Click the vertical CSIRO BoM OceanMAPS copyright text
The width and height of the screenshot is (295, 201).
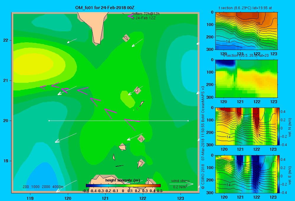tap(203, 137)
